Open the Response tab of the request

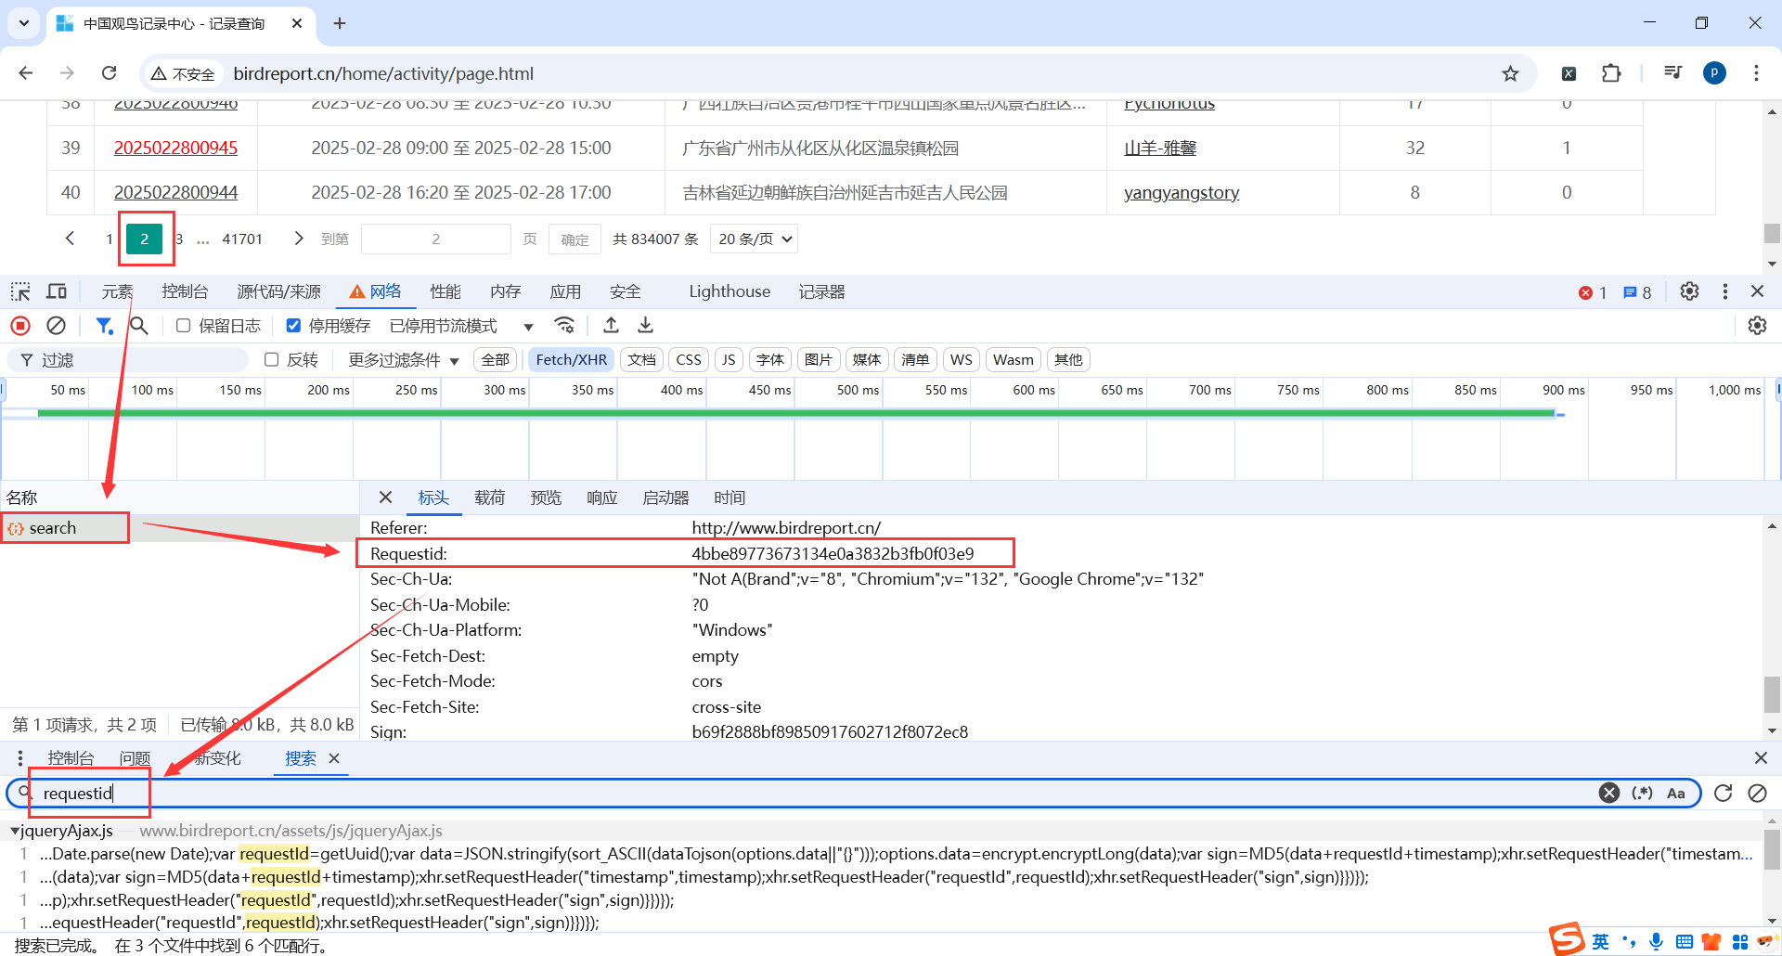(602, 498)
